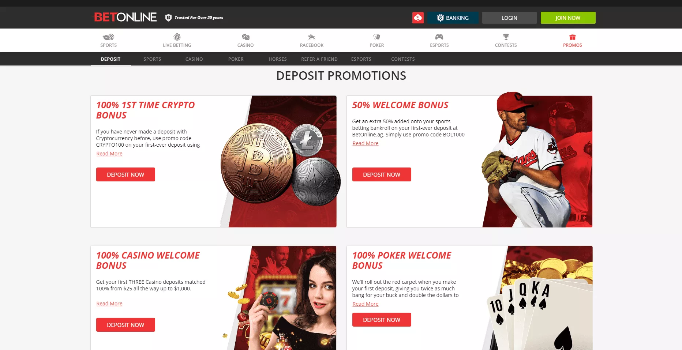Switch to the Refer A Friend tab
Viewport: 682px width, 350px height.
[319, 59]
